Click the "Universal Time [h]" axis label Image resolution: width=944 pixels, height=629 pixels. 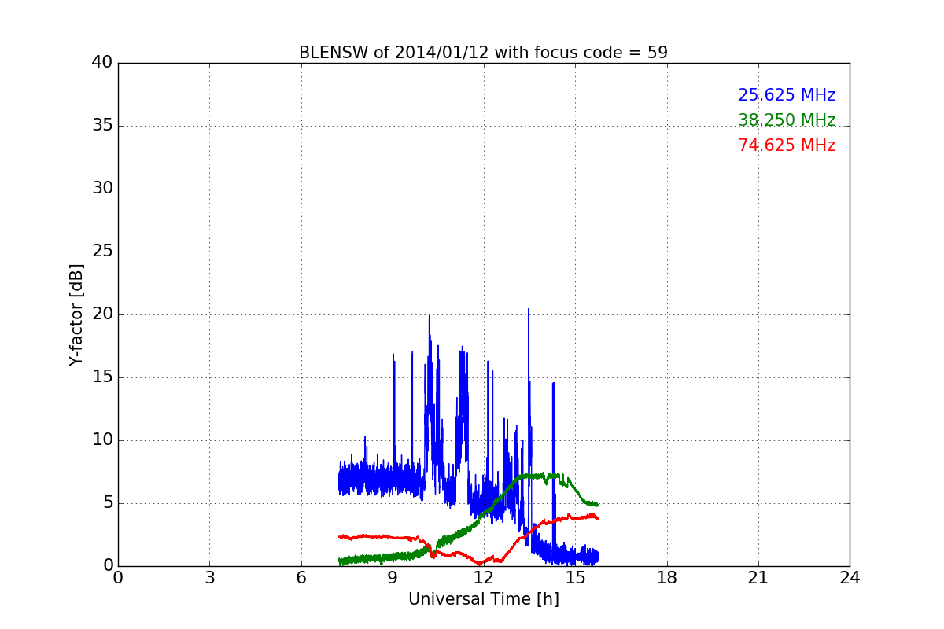[483, 599]
